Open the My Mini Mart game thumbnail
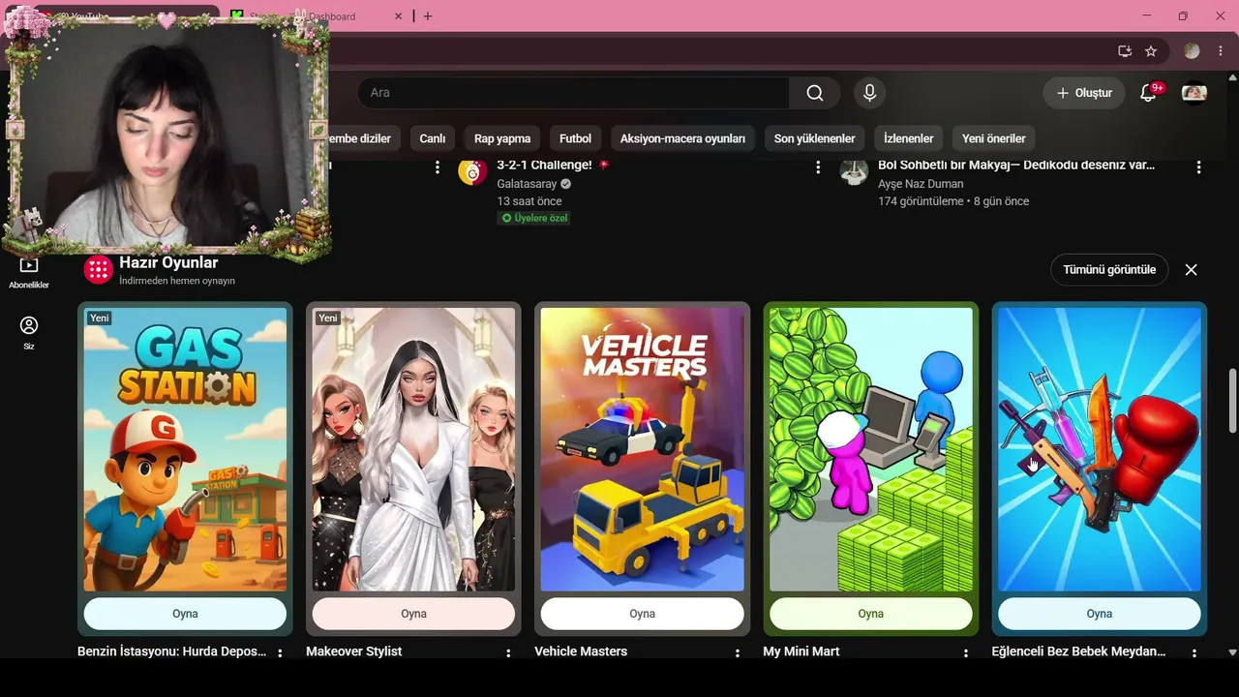Viewport: 1239px width, 697px height. (x=870, y=449)
